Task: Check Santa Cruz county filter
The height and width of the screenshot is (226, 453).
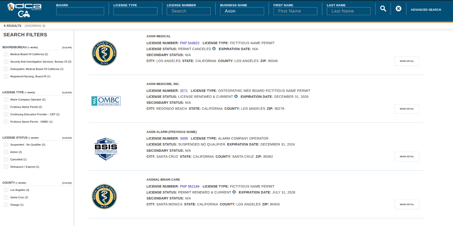Action: point(6,197)
